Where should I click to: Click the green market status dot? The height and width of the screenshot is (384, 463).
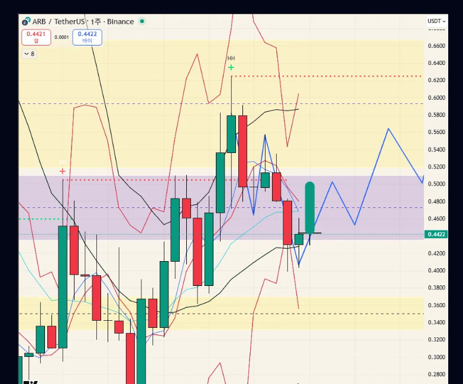142,21
